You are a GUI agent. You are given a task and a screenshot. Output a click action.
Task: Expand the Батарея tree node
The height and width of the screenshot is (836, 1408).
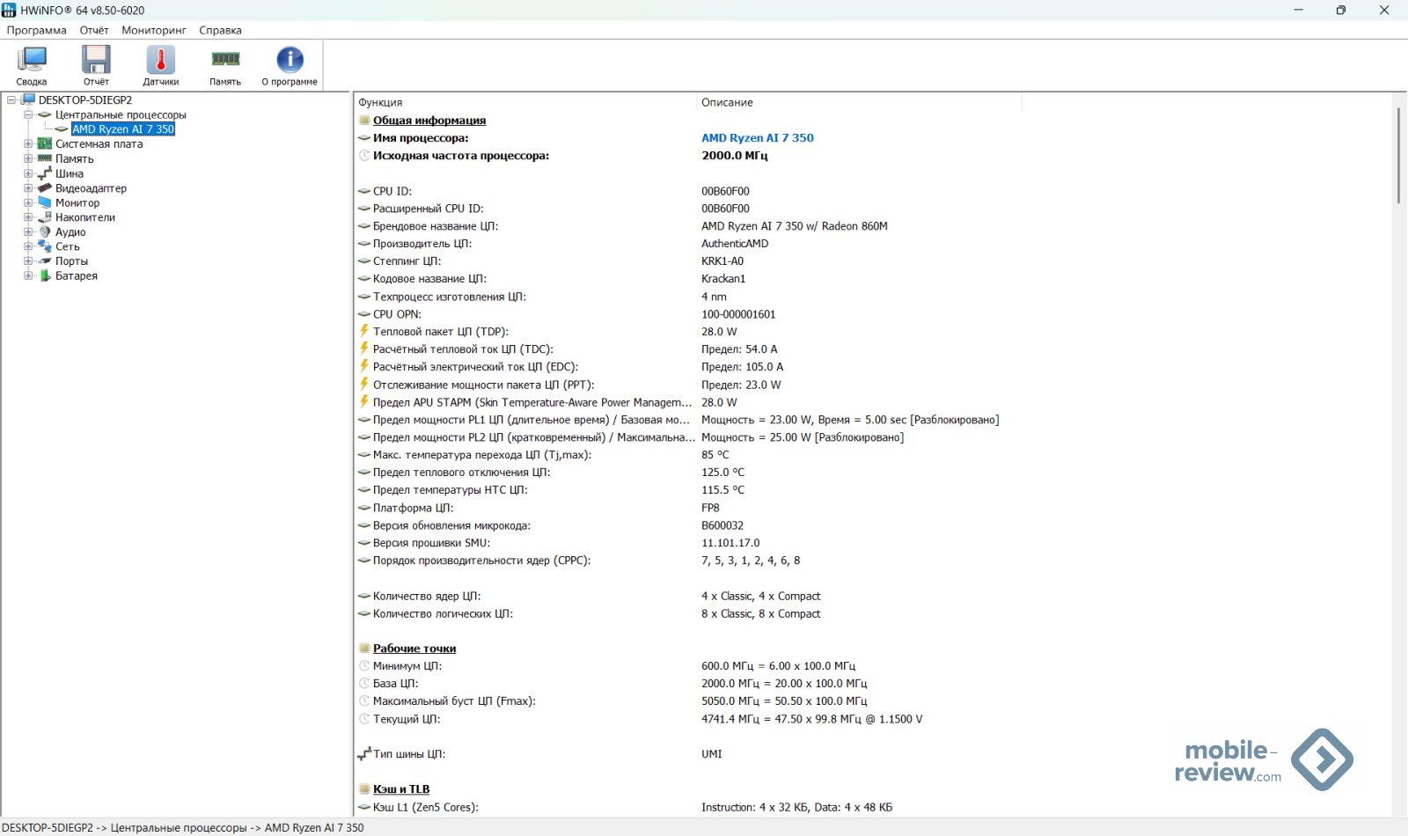click(28, 275)
